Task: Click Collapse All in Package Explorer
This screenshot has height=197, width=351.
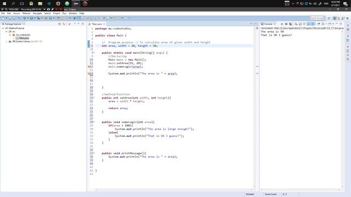Action: (60, 24)
